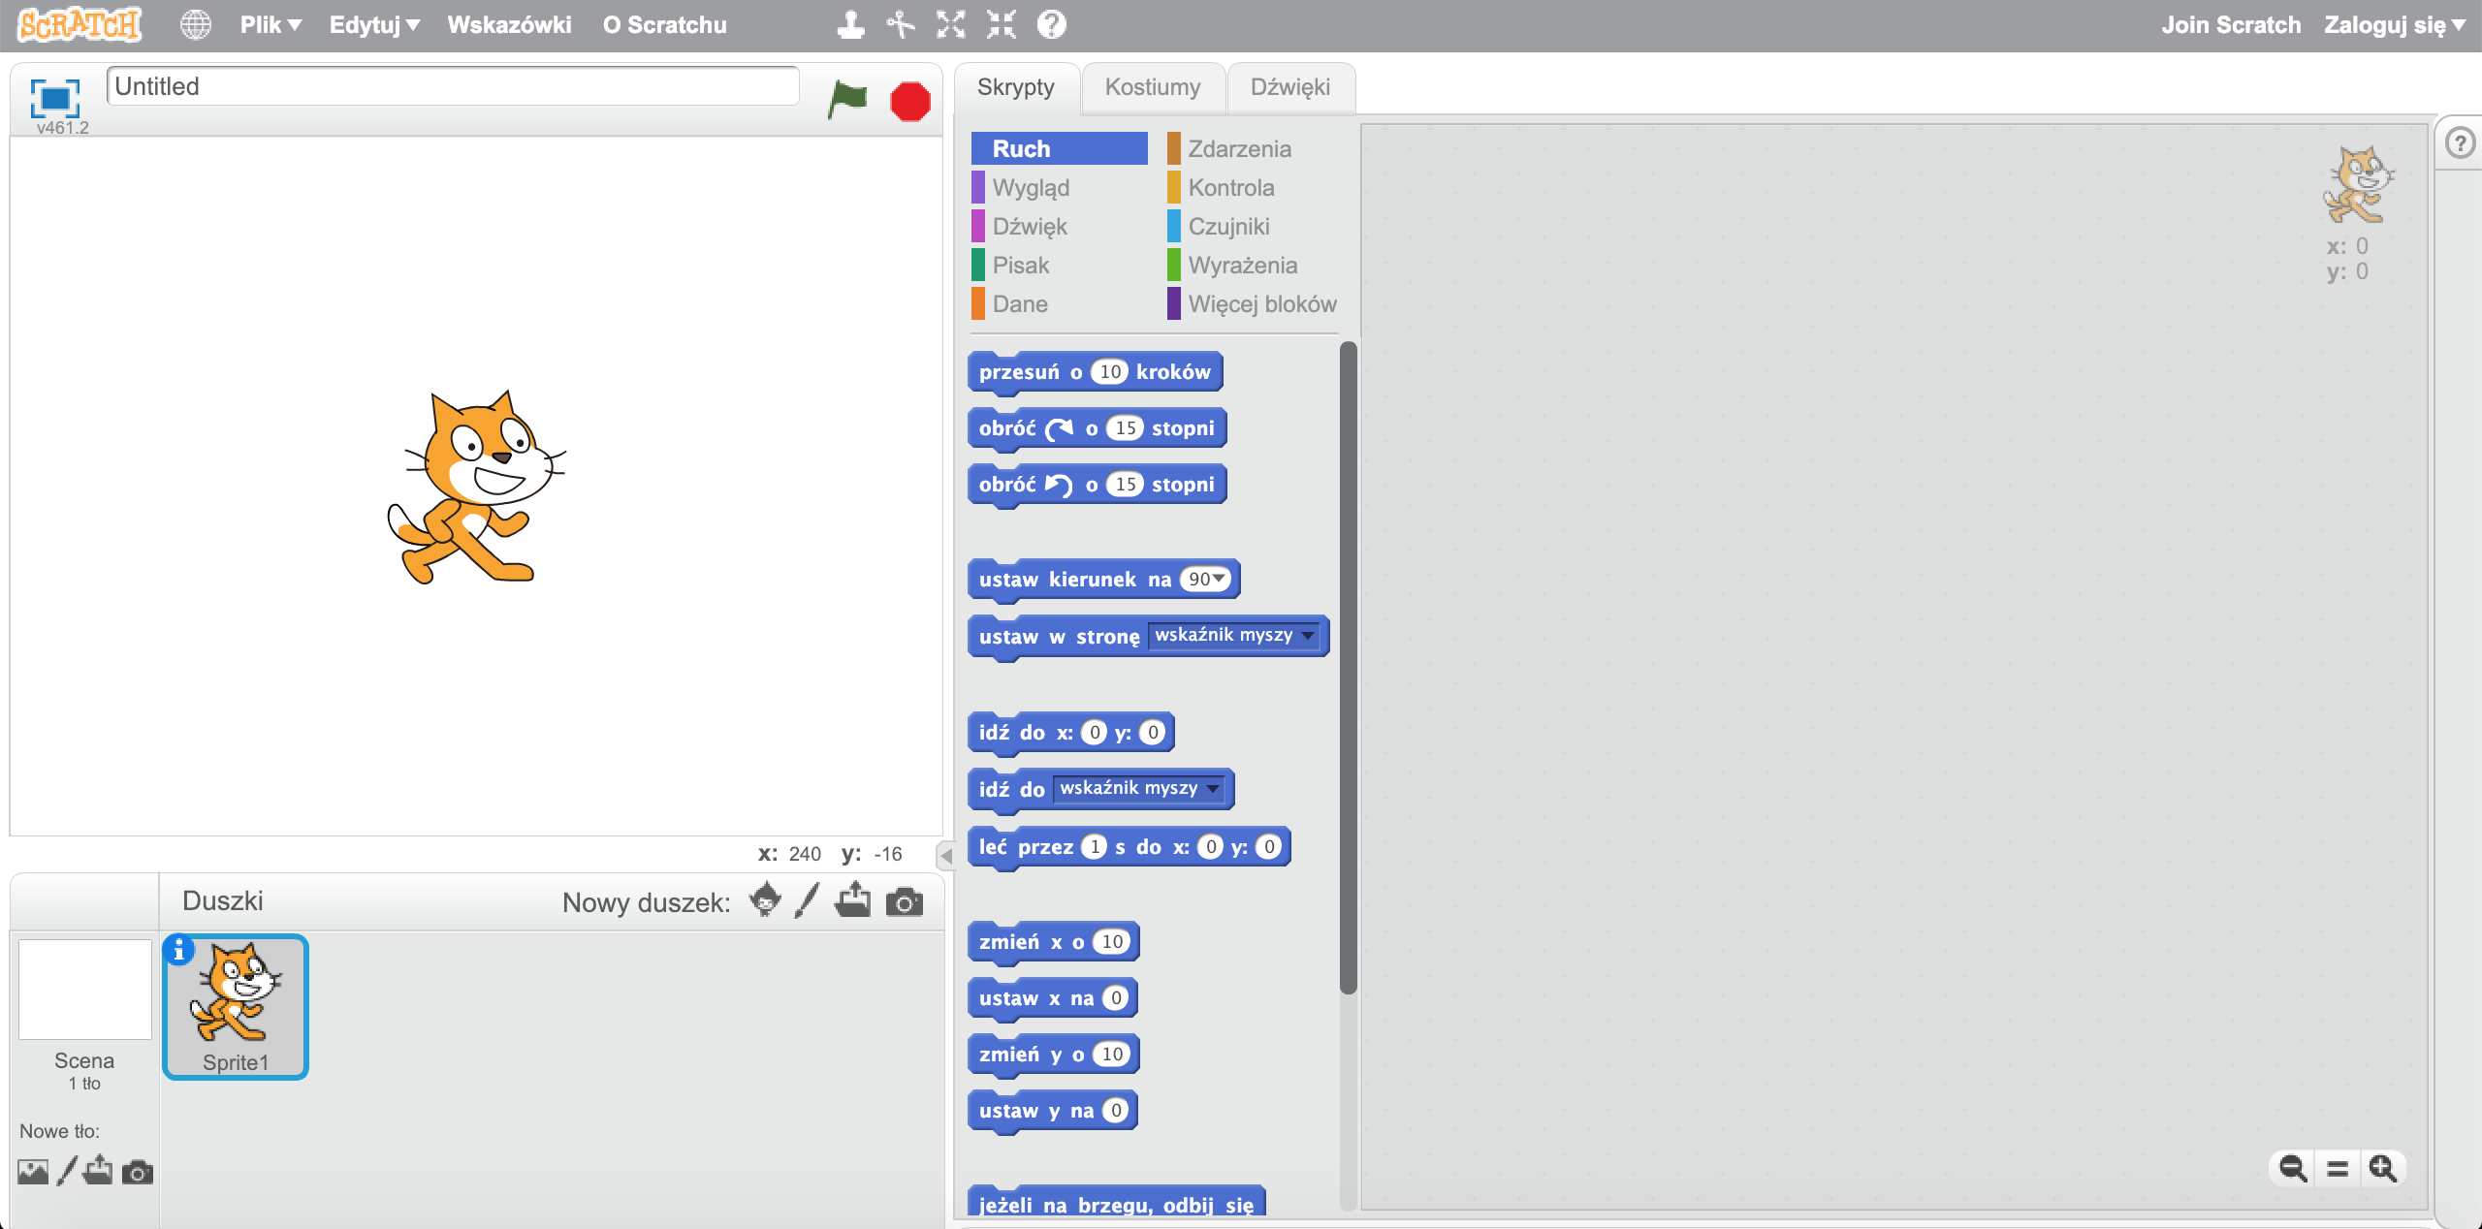
Task: Select the Grow sprite tool
Action: coord(951,25)
